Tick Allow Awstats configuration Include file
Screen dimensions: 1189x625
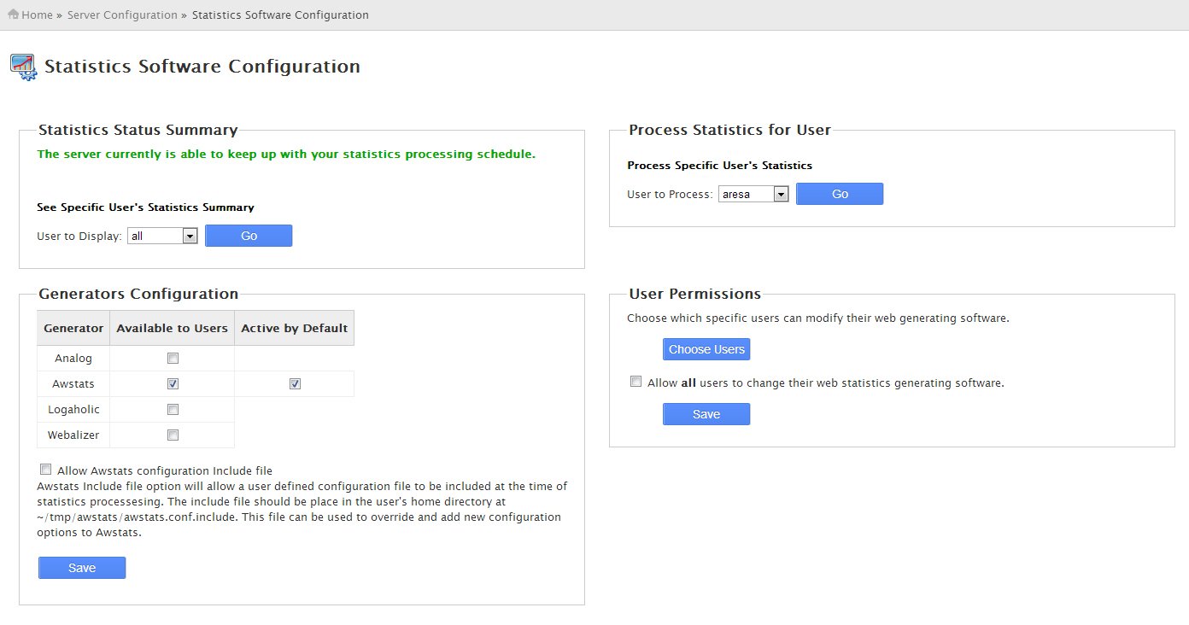point(45,470)
